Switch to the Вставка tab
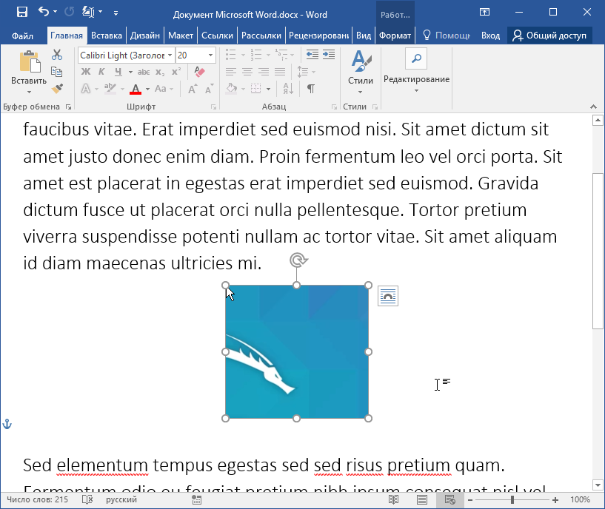 click(x=107, y=36)
